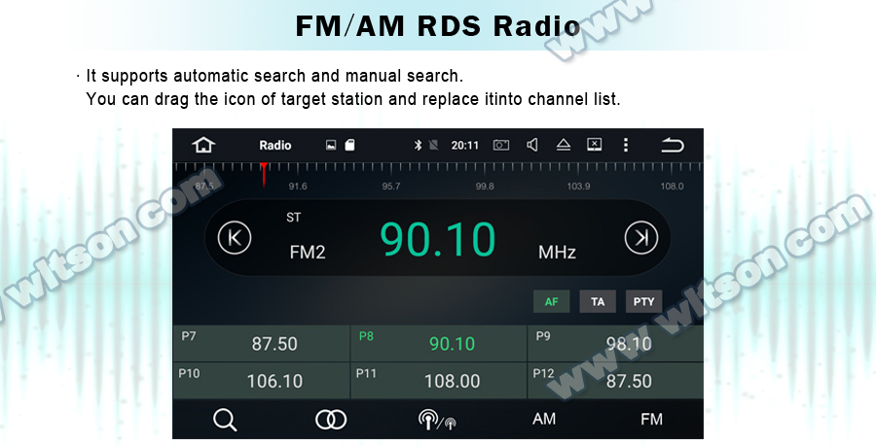876x446 pixels.
Task: Click the 90.10 MHz frequency display
Action: 437,239
